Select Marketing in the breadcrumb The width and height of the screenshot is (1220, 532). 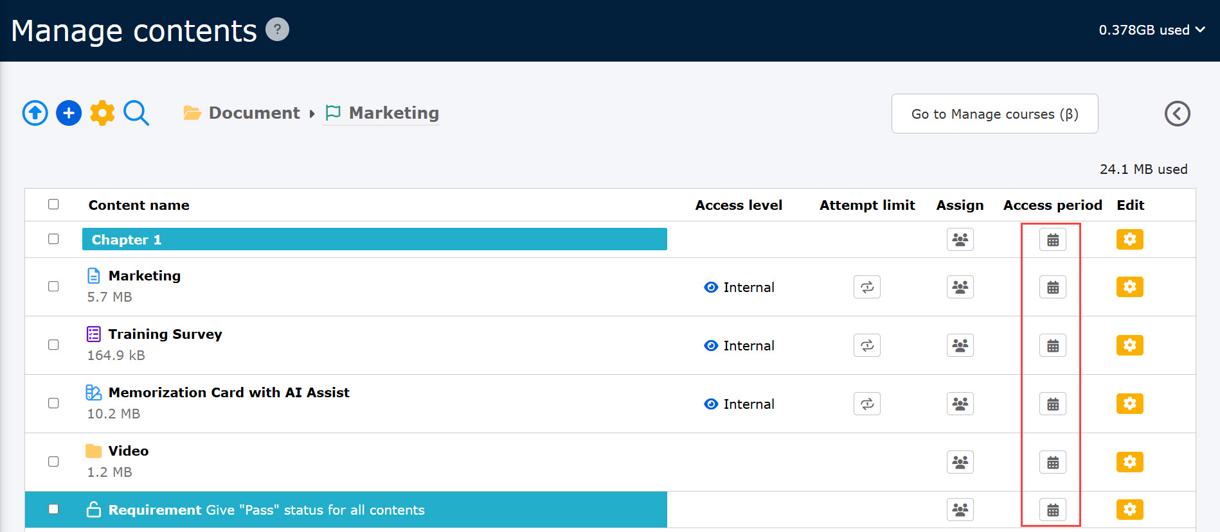393,113
